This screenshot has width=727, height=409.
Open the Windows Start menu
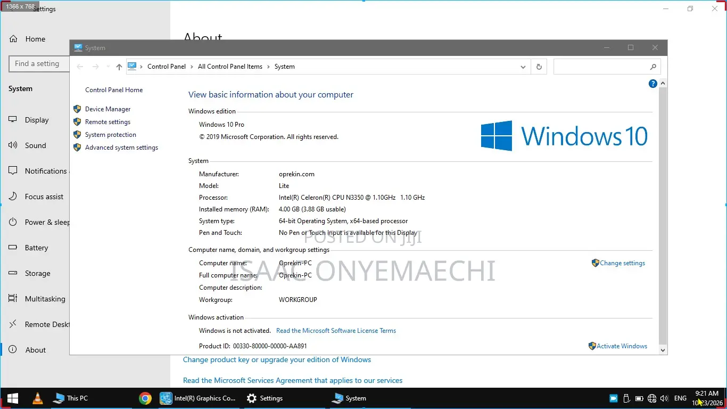click(x=13, y=398)
